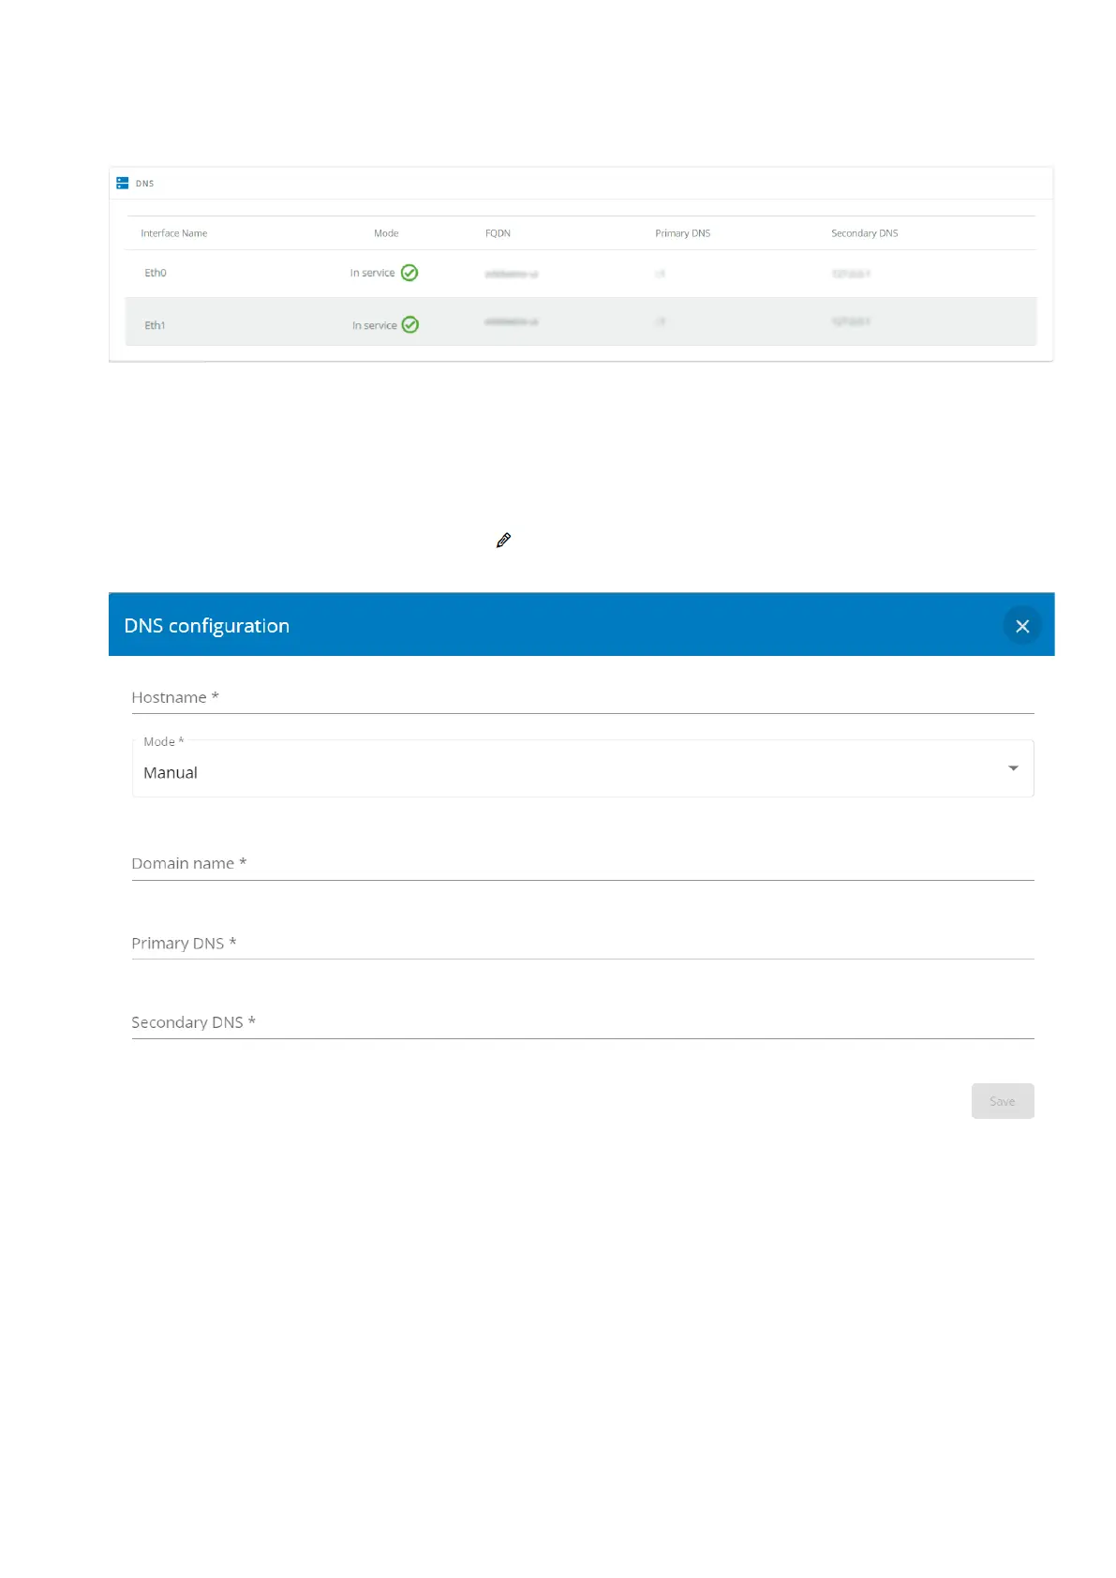
Task: Click the Secondary DNS input field
Action: click(x=583, y=1023)
